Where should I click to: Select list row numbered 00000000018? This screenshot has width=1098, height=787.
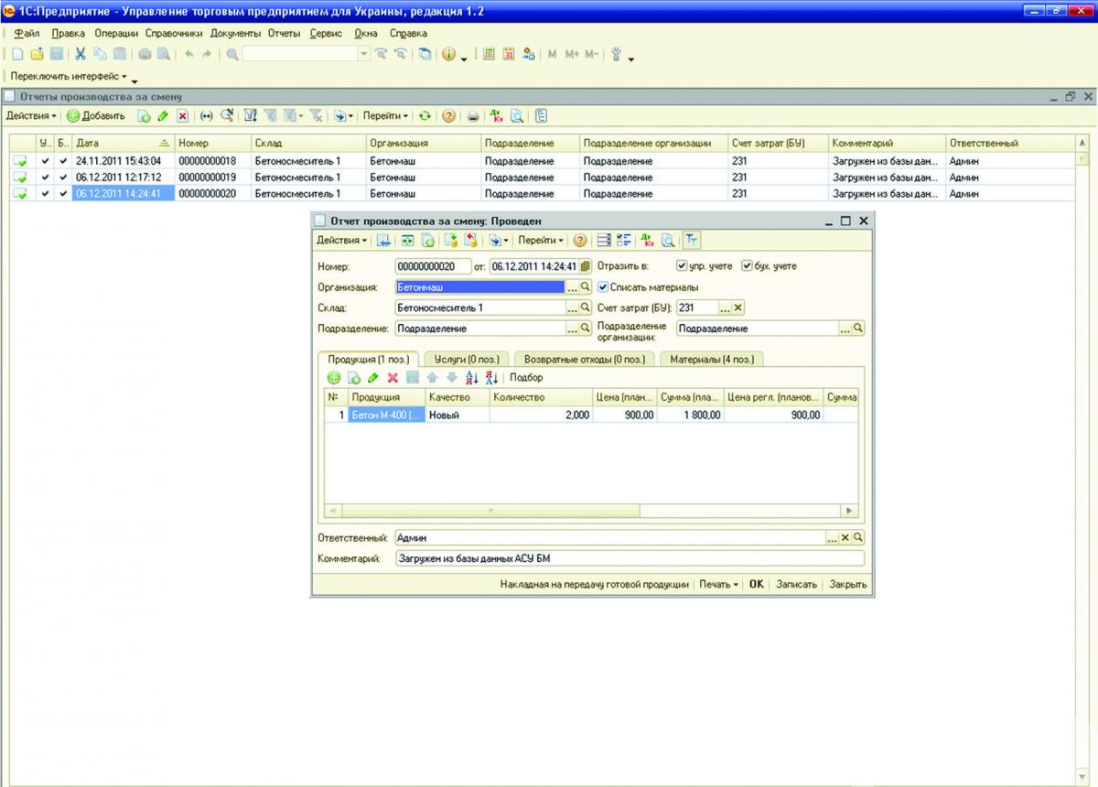coord(542,161)
